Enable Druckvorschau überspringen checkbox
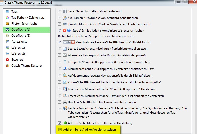The width and height of the screenshot is (197, 134). coord(60,102)
